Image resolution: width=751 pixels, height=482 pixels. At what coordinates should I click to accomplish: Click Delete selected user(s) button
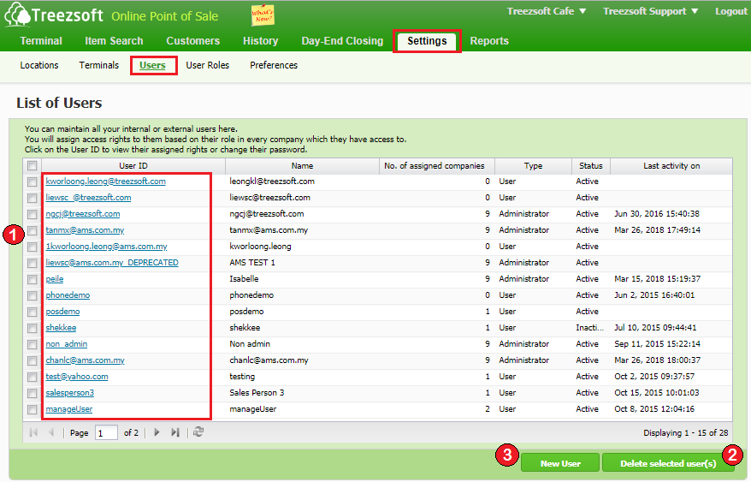[668, 463]
